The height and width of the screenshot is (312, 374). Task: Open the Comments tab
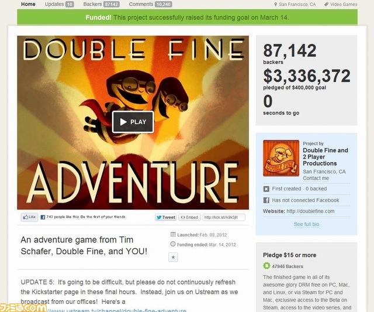(x=150, y=4)
